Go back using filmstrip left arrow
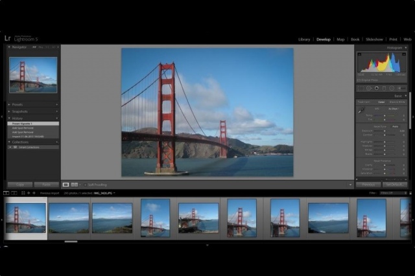 tap(29, 193)
